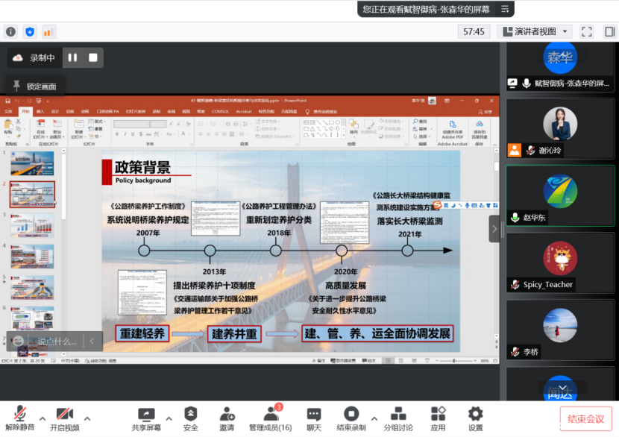Open the Chat (聊天) panel

tap(314, 418)
